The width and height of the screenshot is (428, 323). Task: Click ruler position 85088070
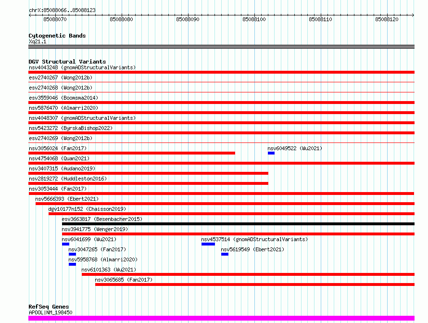55,19
